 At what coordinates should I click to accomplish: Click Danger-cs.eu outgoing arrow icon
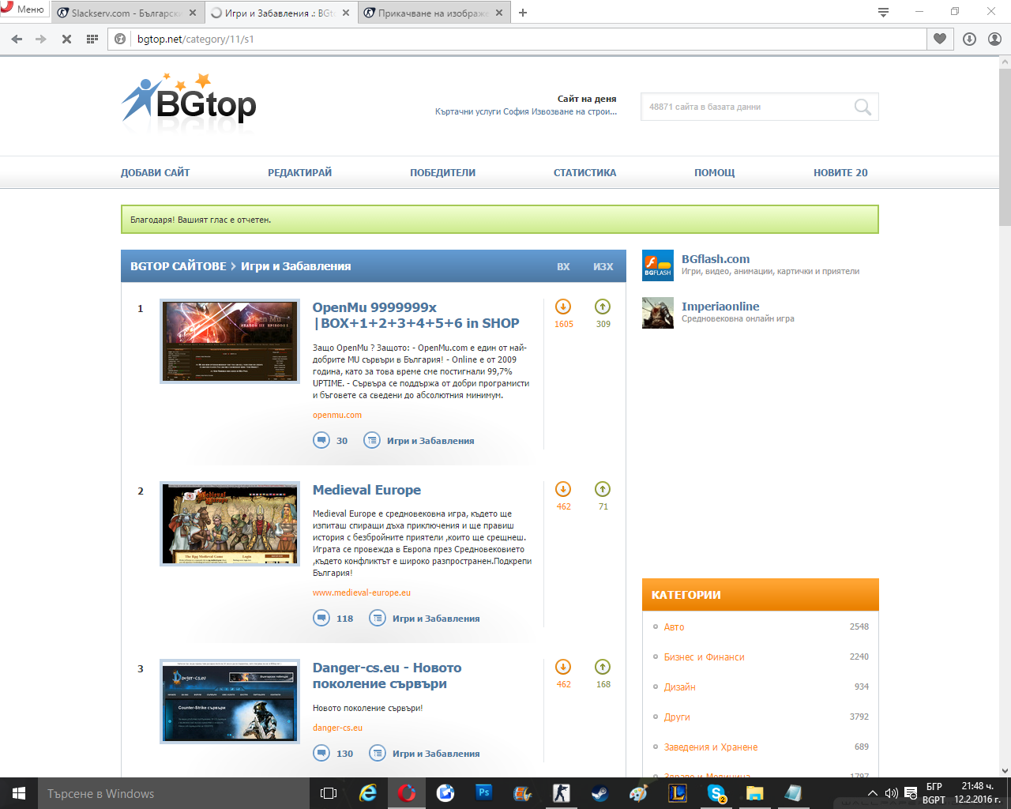[603, 667]
